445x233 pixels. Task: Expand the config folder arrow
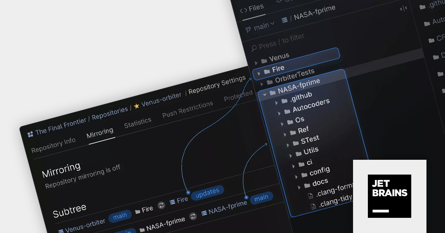pyautogui.click(x=296, y=177)
